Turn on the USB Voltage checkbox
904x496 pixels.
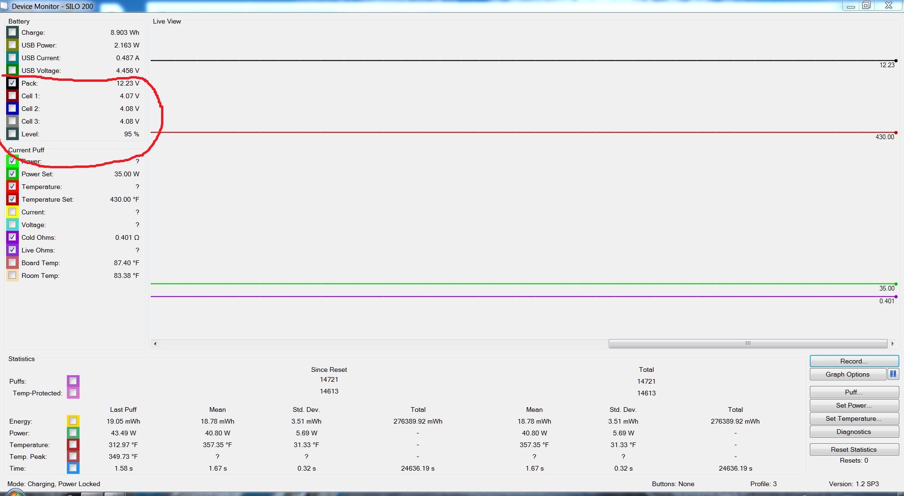point(13,71)
